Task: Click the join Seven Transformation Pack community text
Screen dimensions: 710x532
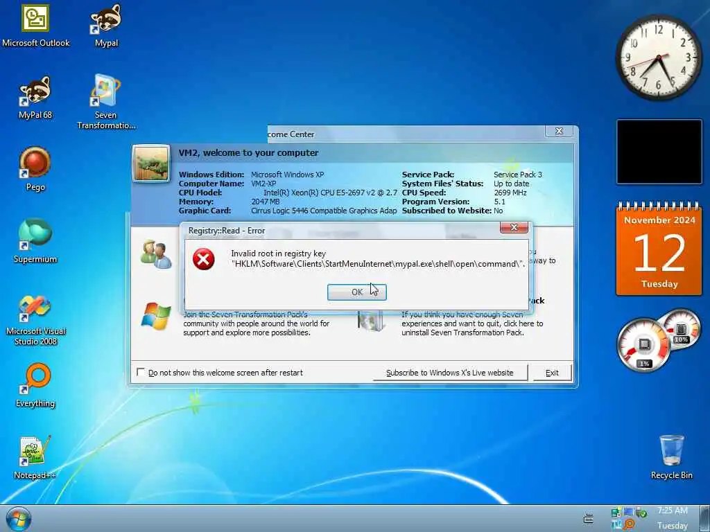Action: coord(257,323)
